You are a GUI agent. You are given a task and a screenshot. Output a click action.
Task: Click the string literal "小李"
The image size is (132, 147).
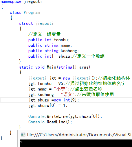pyautogui.click(x=61, y=89)
